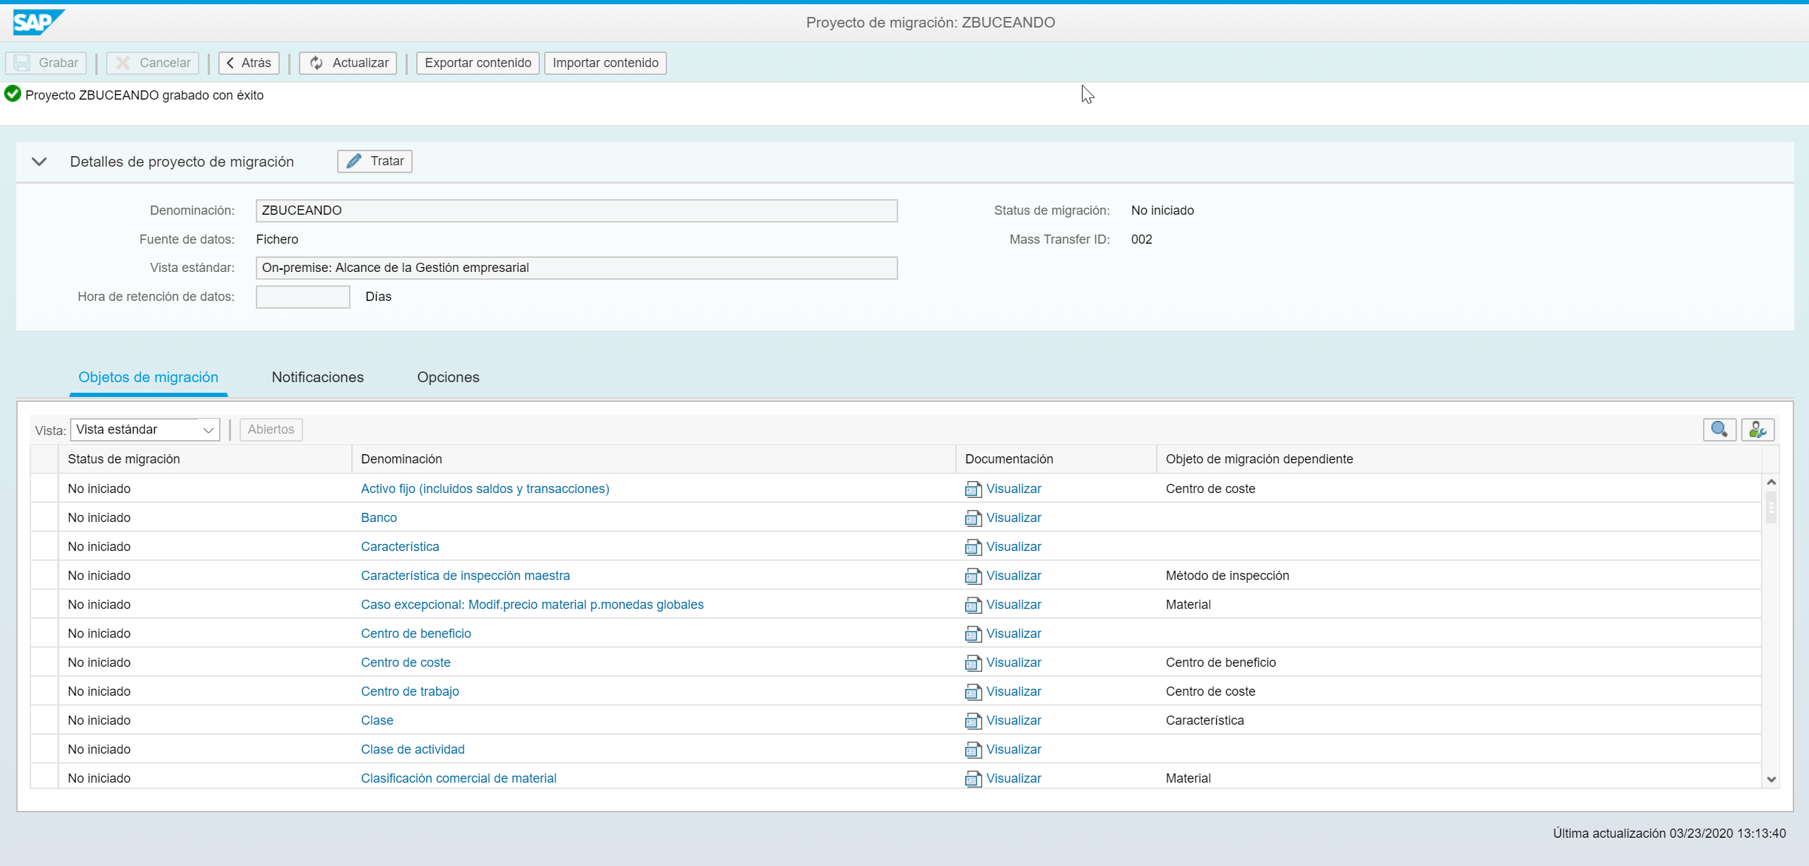Click the documentation icon for the Banco row

[973, 518]
